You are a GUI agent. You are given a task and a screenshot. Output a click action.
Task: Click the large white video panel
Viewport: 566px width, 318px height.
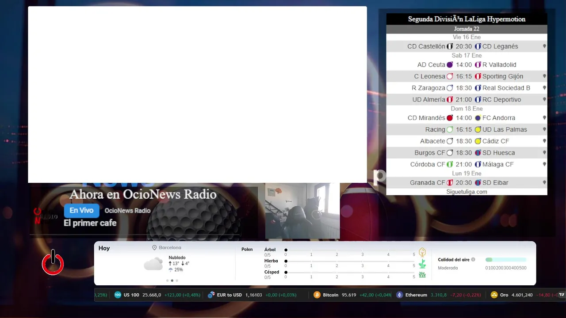197,95
